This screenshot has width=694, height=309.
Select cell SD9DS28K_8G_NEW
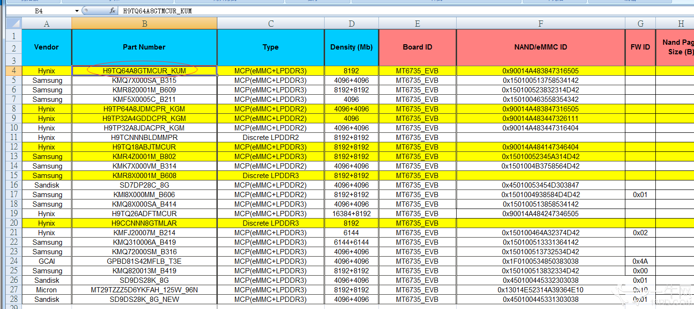[144, 299]
